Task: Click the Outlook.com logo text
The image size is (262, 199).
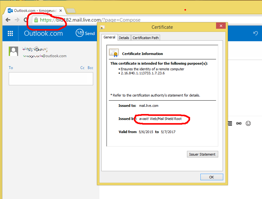Action: coord(43,33)
